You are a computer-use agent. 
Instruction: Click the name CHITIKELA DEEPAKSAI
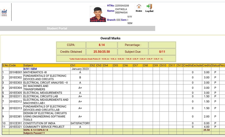[121, 11]
